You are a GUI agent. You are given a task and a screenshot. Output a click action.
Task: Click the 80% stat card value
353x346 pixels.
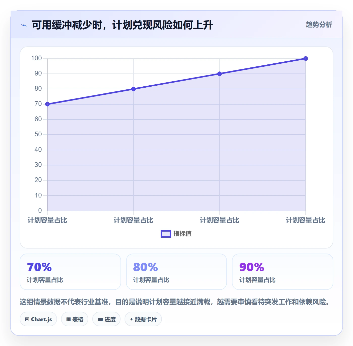(x=145, y=267)
